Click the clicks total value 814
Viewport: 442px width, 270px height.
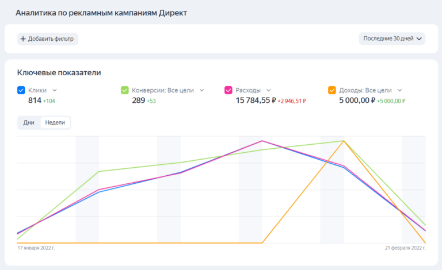click(35, 101)
